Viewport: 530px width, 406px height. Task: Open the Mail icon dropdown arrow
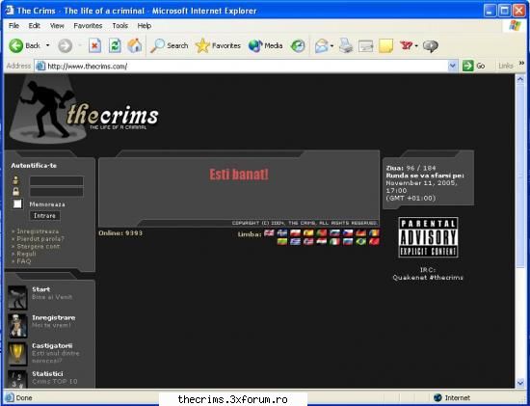click(331, 45)
